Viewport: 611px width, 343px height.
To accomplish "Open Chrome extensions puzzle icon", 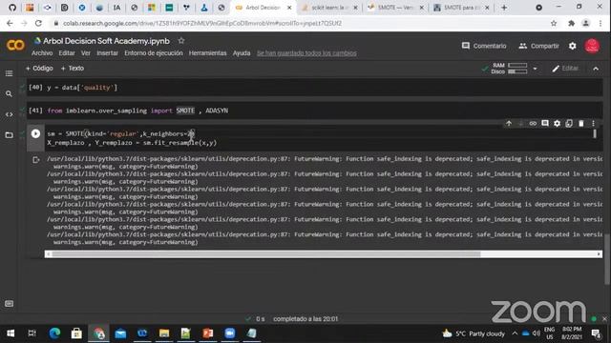I will [x=571, y=23].
